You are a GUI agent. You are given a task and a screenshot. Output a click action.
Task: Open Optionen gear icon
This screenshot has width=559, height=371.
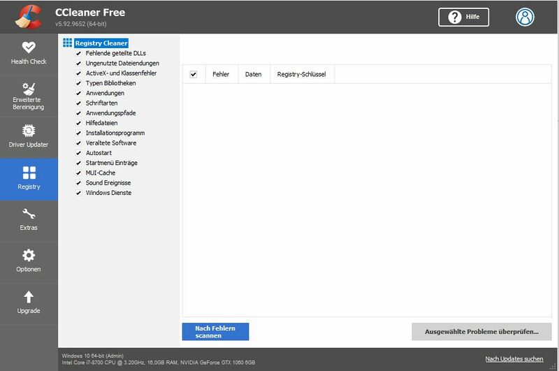click(29, 255)
